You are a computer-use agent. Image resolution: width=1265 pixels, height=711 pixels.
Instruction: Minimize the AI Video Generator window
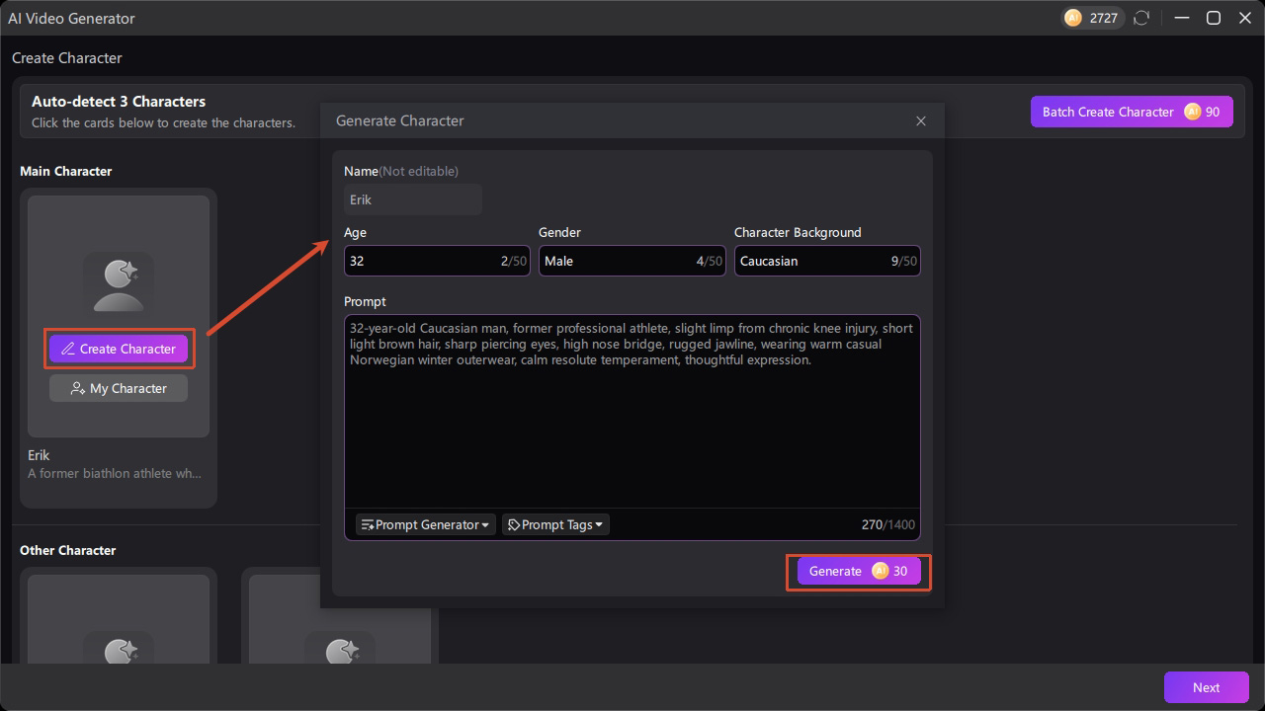coord(1181,18)
